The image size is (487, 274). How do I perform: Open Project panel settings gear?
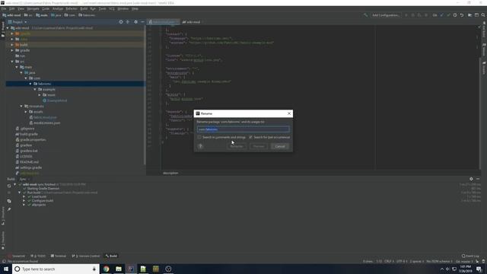[x=135, y=22]
